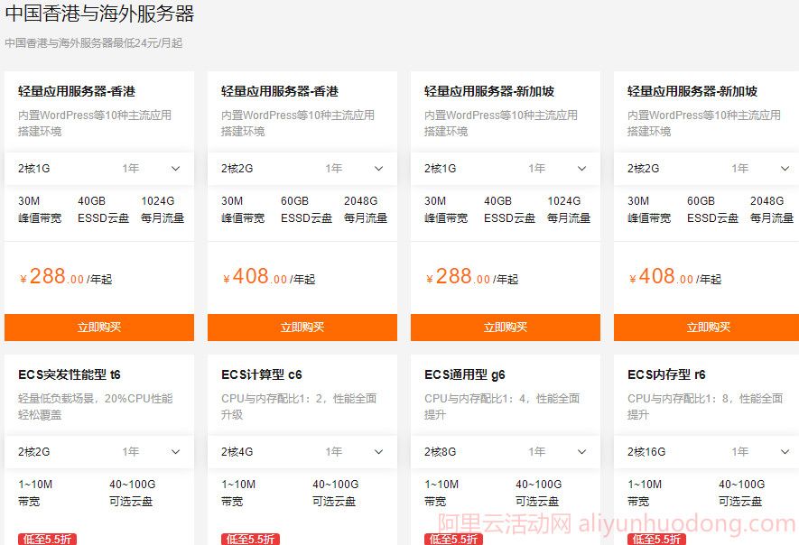Click the ¥288.00/年起 price in the 新加坡 card
Image resolution: width=799 pixels, height=545 pixels.
(x=472, y=277)
